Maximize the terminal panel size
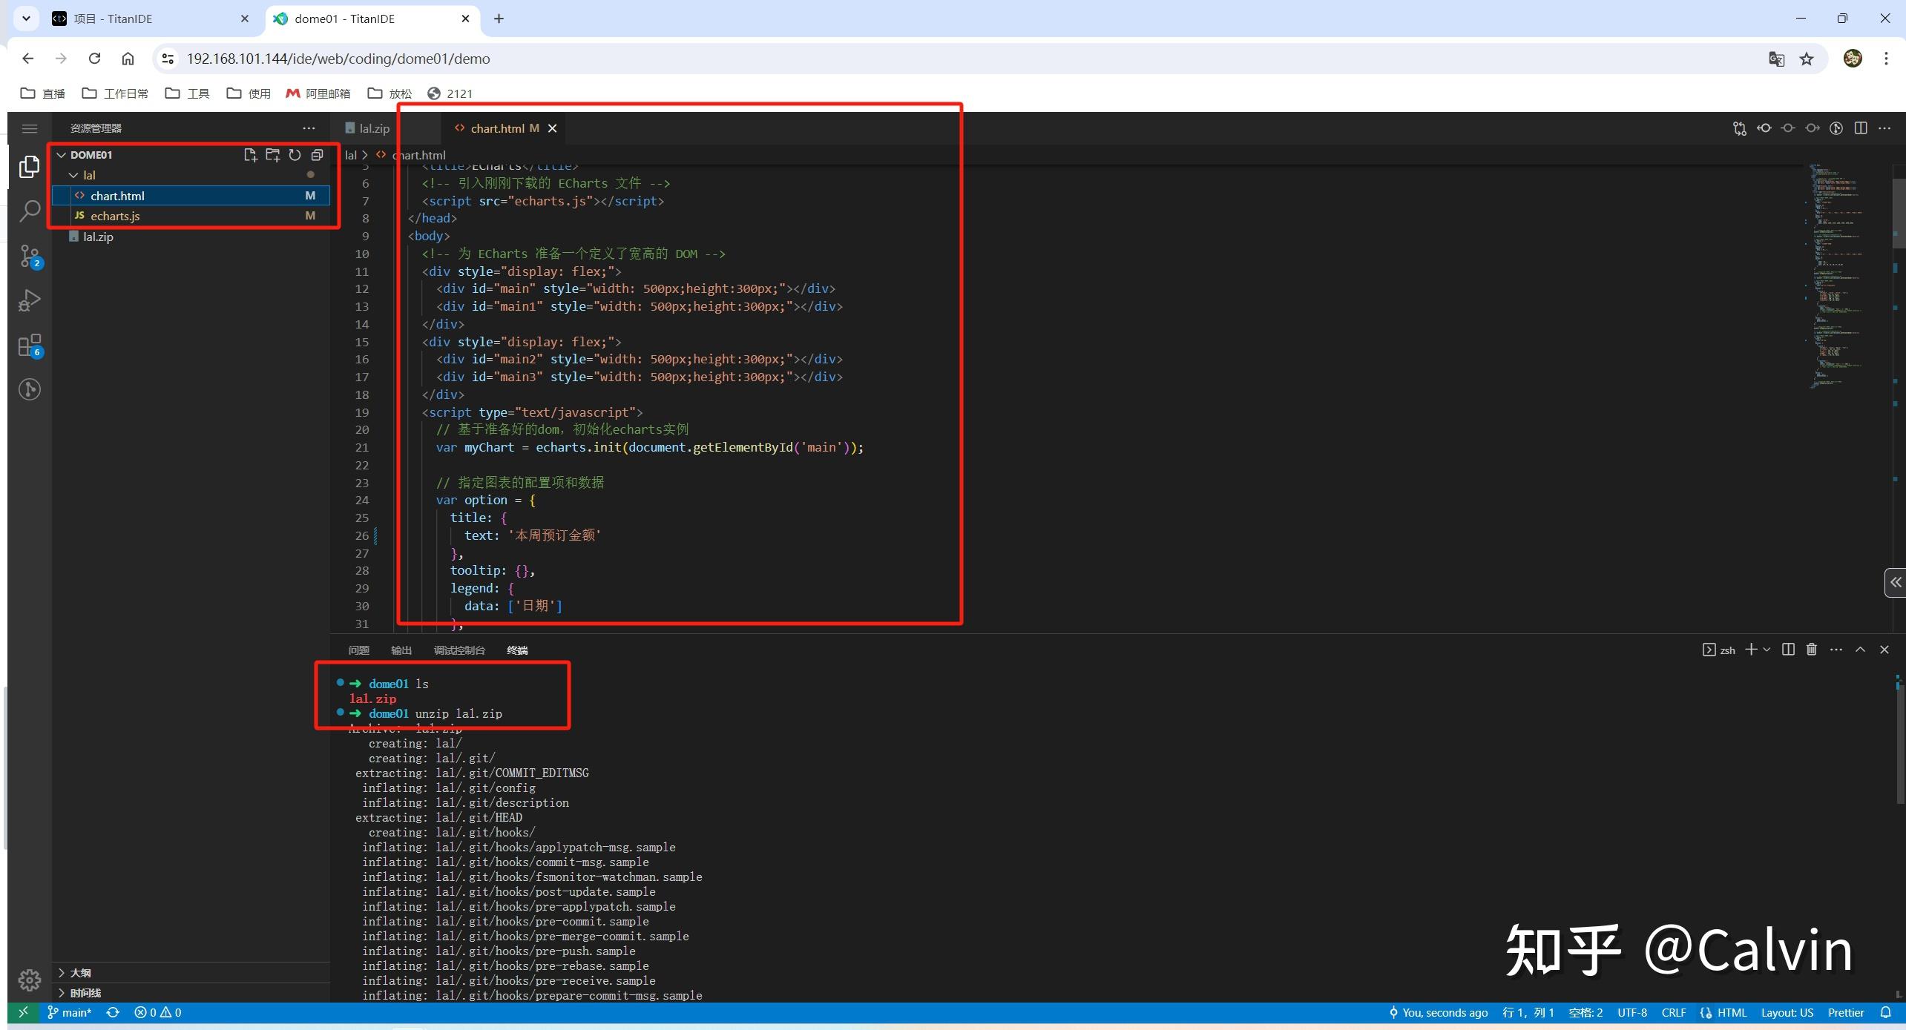Image resolution: width=1906 pixels, height=1030 pixels. tap(1860, 650)
